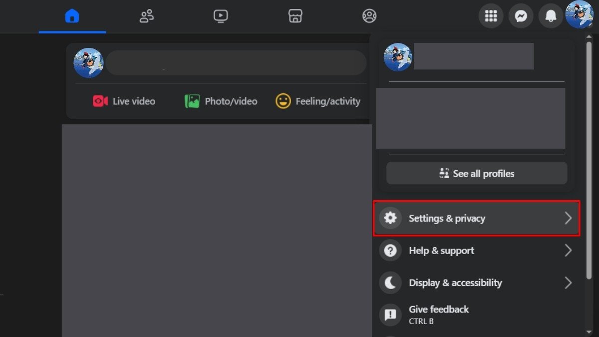Add a Photo/video to post
The width and height of the screenshot is (599, 337).
[x=221, y=101]
